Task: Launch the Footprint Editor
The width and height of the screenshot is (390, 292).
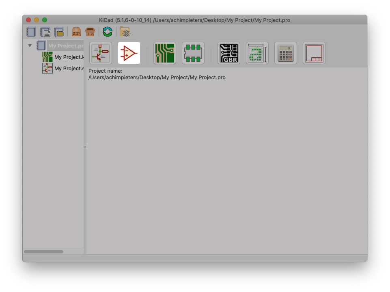Action: click(x=193, y=53)
